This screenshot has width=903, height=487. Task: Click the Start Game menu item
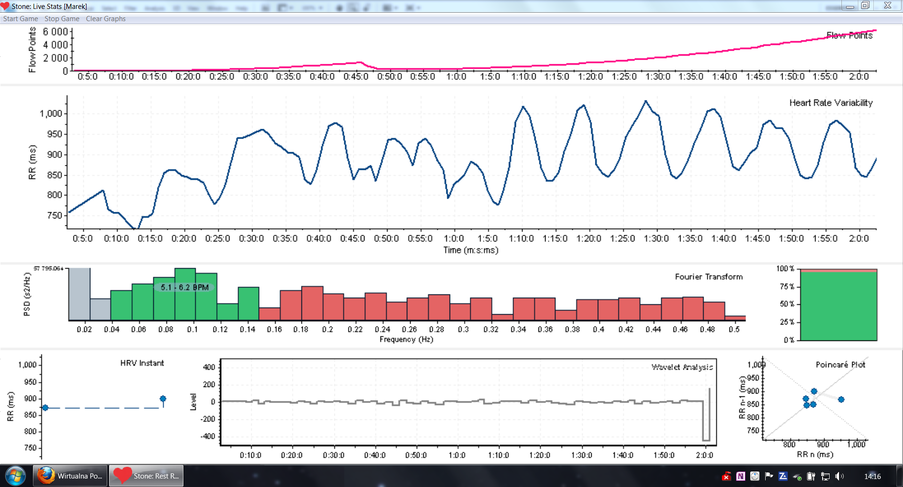click(x=21, y=19)
